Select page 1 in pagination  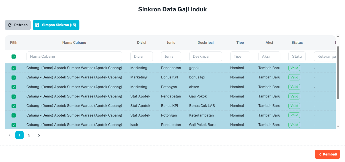click(19, 135)
